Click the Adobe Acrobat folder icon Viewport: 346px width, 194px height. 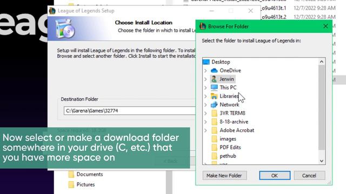214,130
